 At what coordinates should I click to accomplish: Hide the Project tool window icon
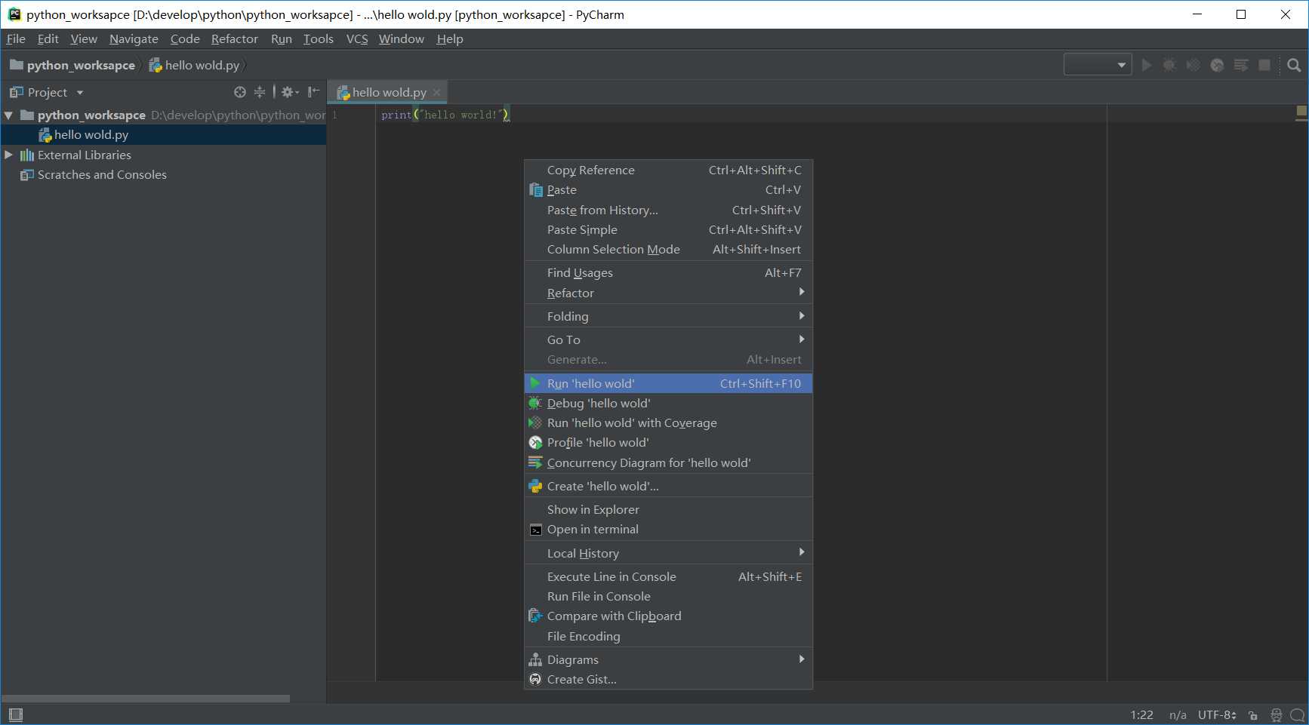313,92
